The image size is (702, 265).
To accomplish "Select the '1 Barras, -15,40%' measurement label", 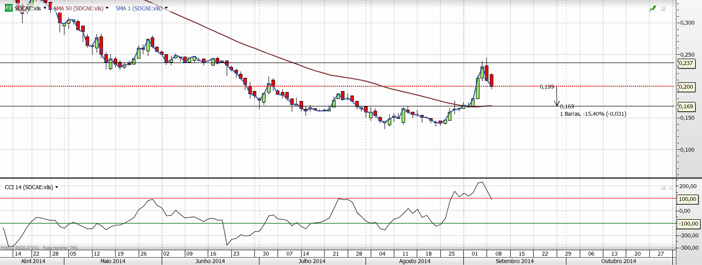I will (593, 114).
